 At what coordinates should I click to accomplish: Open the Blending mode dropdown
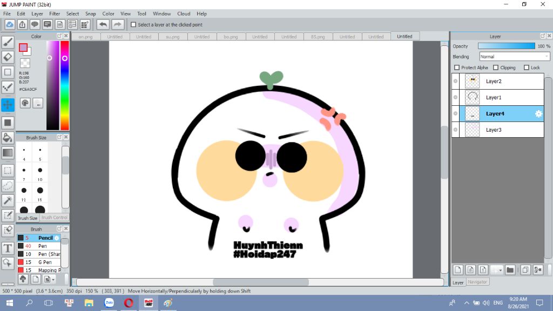515,56
